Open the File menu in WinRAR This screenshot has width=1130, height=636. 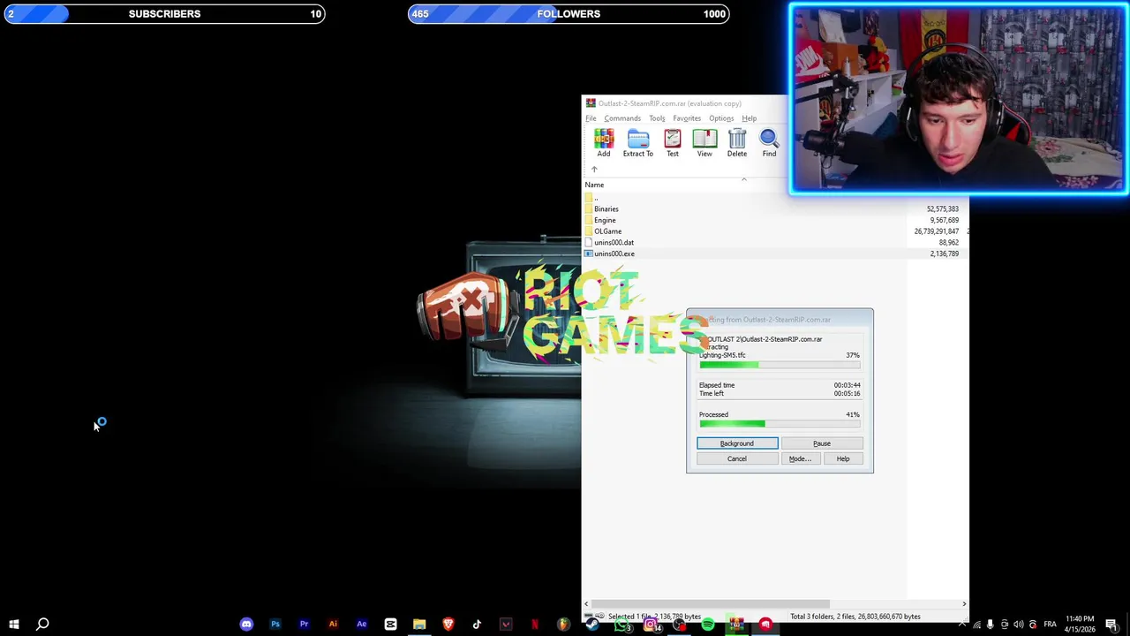(591, 118)
